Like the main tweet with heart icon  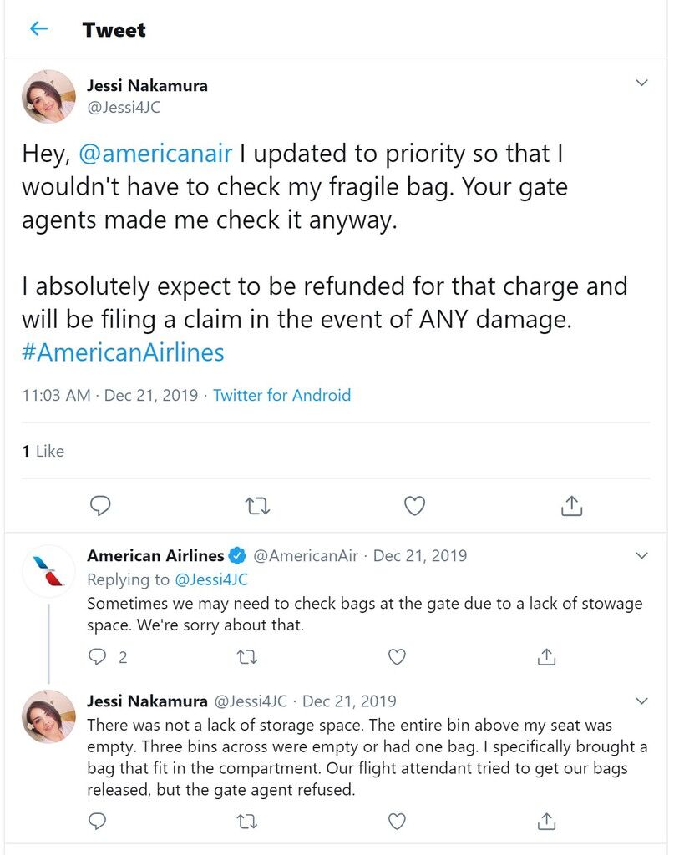click(414, 506)
